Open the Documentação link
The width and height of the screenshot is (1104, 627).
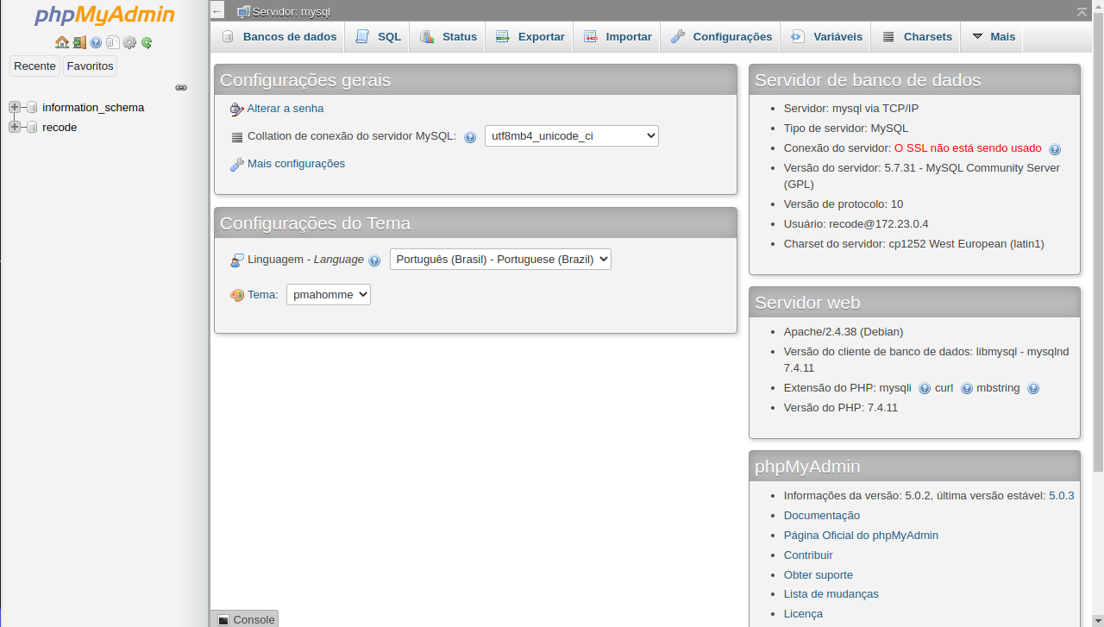[822, 516]
